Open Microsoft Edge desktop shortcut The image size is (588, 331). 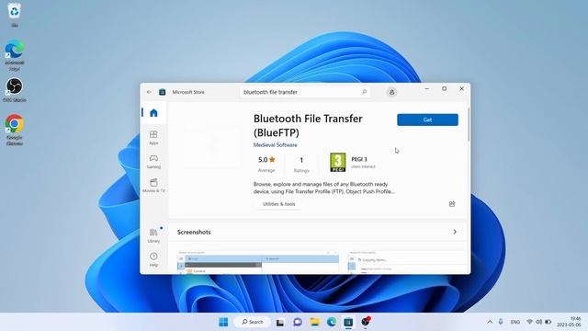point(15,55)
